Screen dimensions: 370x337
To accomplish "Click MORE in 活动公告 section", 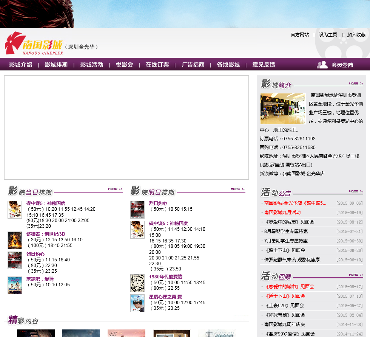I will pos(356,191).
